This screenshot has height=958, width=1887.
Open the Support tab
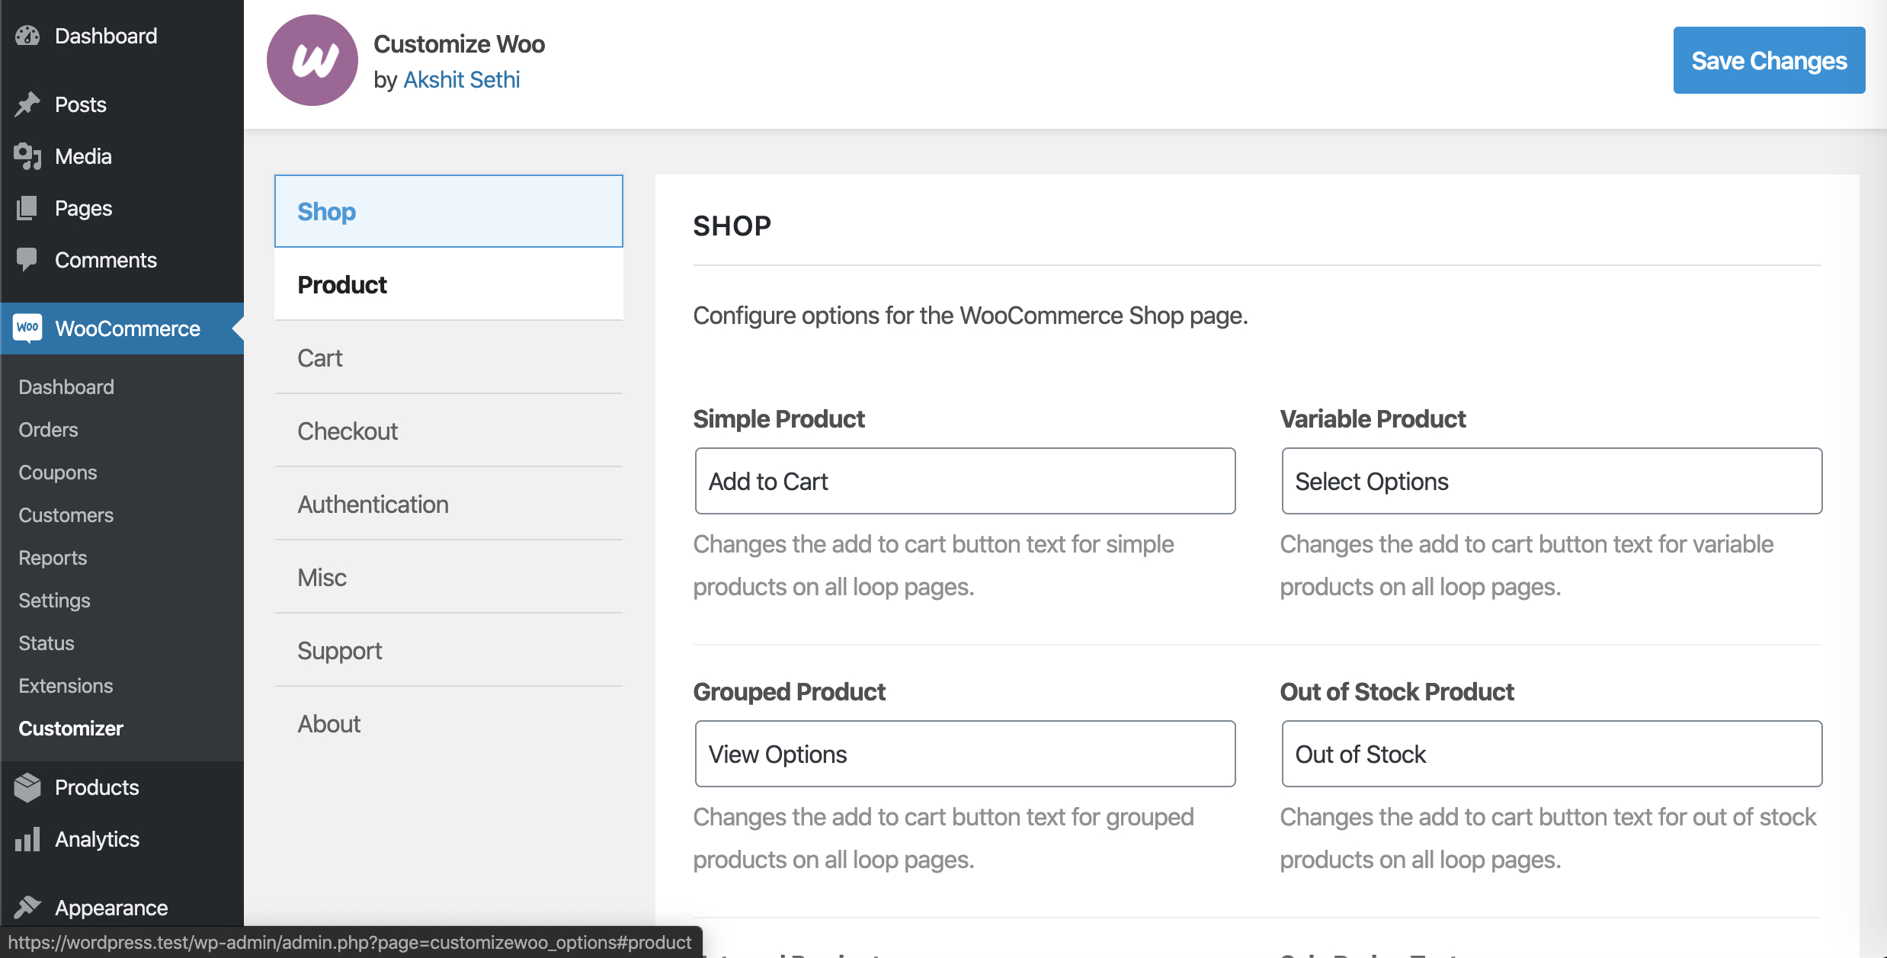pyautogui.click(x=449, y=650)
